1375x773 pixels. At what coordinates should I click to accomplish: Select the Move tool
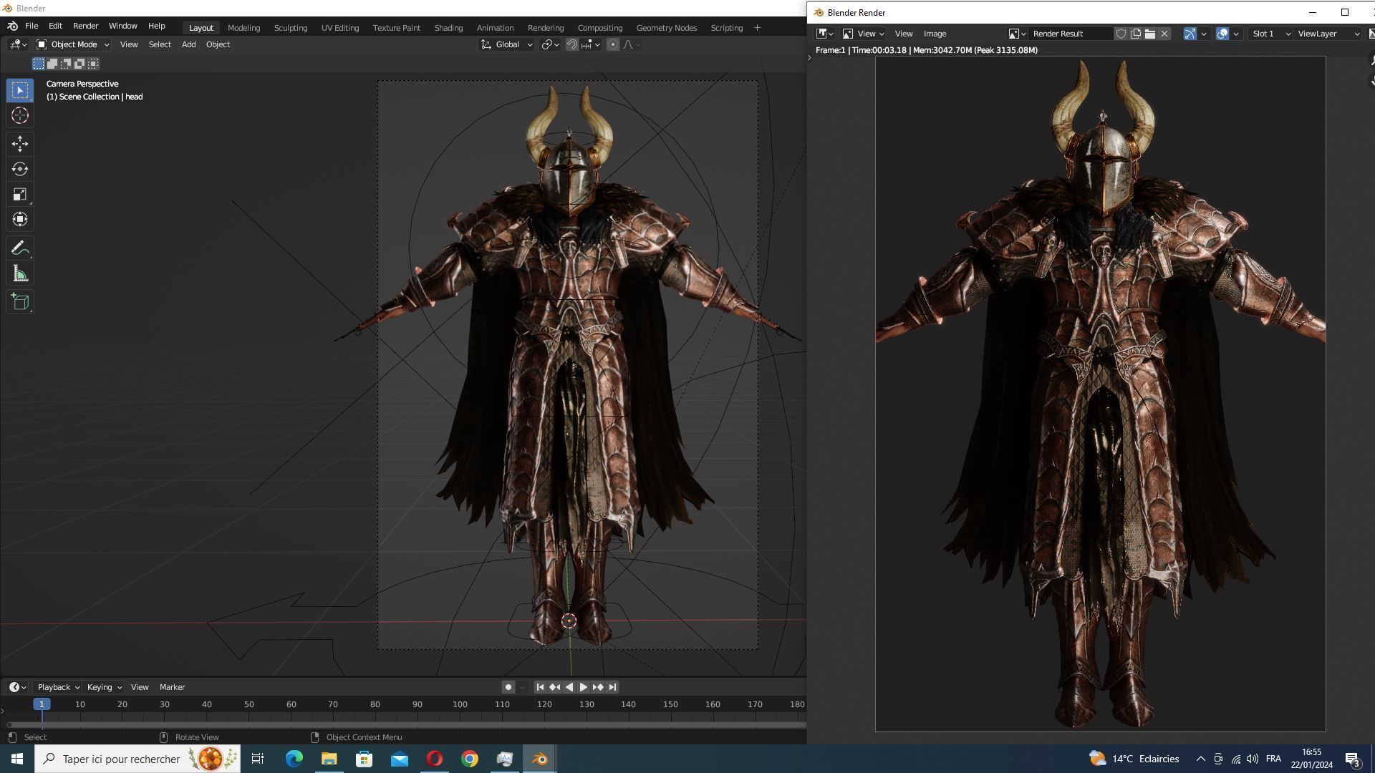[20, 144]
